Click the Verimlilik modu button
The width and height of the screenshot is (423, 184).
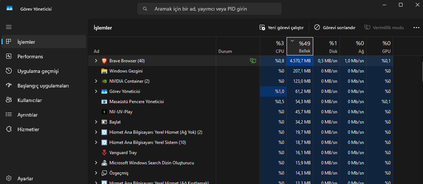tap(384, 27)
